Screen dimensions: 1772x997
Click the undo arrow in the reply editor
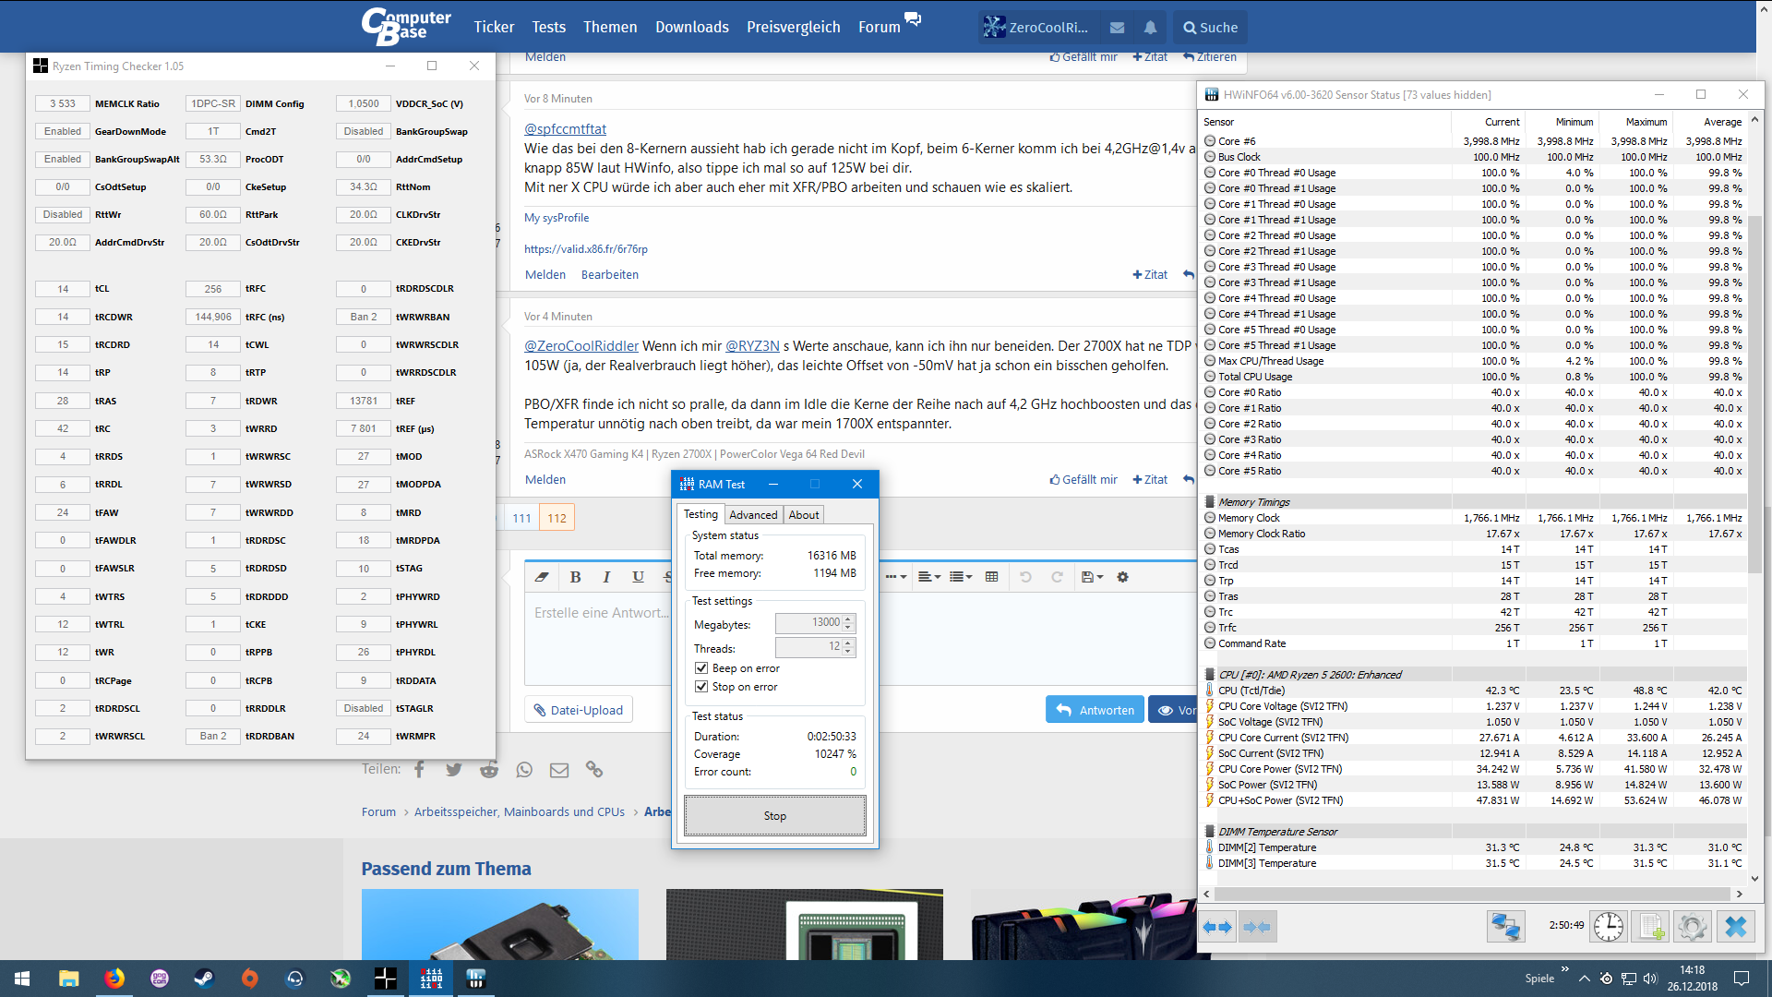tap(1025, 576)
